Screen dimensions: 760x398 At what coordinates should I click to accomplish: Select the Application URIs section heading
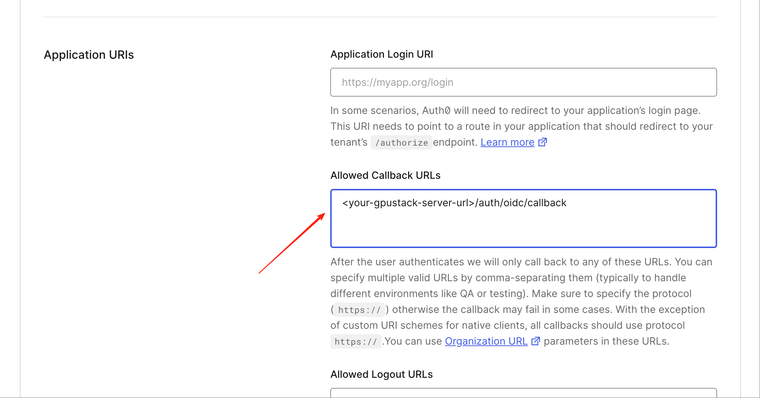pyautogui.click(x=89, y=55)
